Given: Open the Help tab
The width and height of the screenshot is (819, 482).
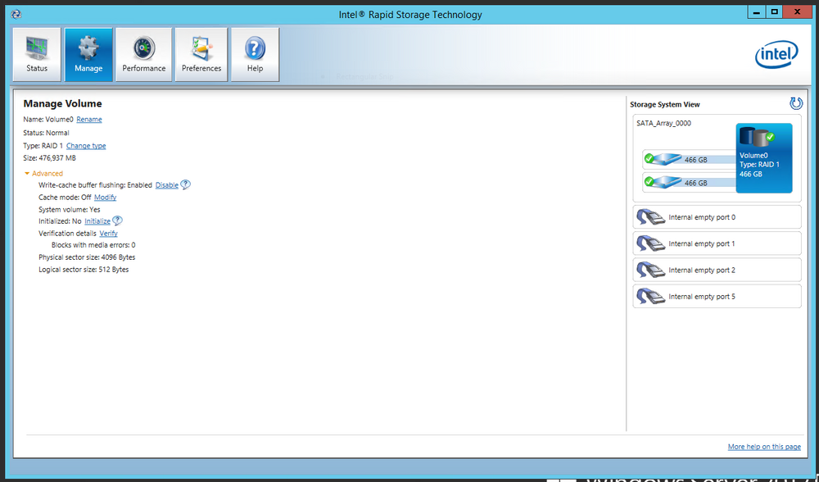Looking at the screenshot, I should (x=255, y=55).
